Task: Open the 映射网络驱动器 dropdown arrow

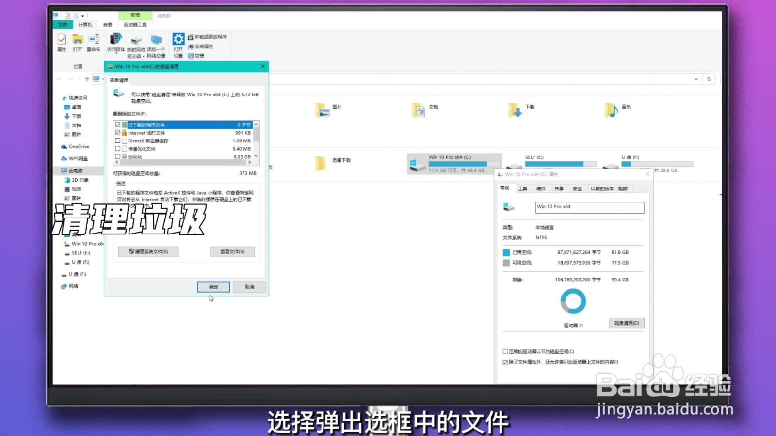Action: point(143,56)
